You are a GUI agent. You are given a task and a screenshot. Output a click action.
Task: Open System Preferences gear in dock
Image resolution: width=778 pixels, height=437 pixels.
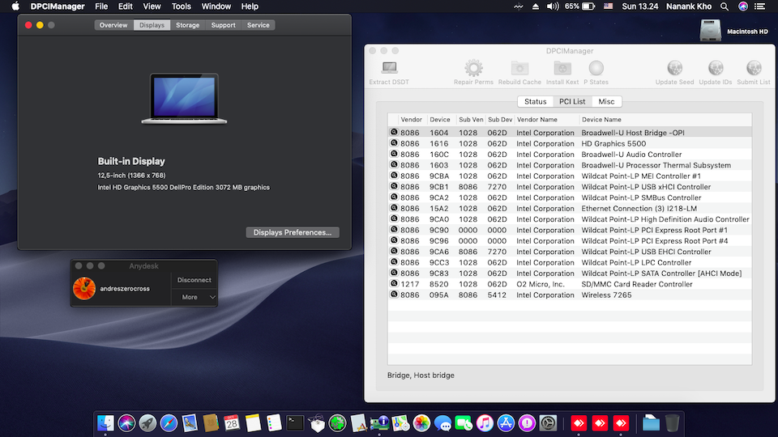coord(548,423)
